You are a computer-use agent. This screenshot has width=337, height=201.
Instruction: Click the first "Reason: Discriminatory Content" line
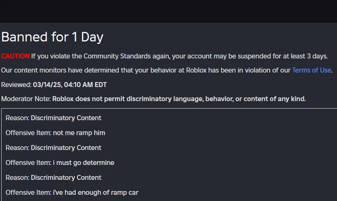pyautogui.click(x=54, y=118)
